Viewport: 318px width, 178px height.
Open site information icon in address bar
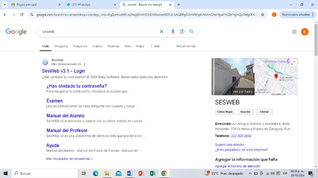32,15
